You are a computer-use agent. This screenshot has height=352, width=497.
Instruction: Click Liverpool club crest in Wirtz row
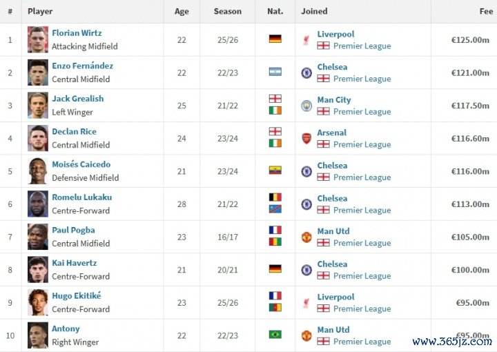click(306, 40)
